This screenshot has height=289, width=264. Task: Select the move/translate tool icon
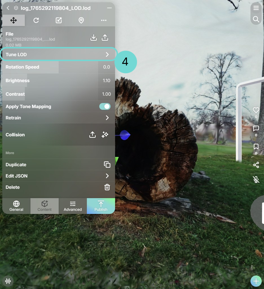[14, 20]
